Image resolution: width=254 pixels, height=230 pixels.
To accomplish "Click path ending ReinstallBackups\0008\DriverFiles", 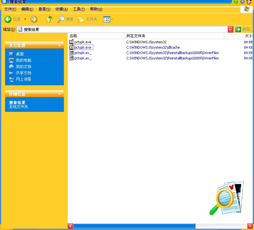I will [x=172, y=53].
